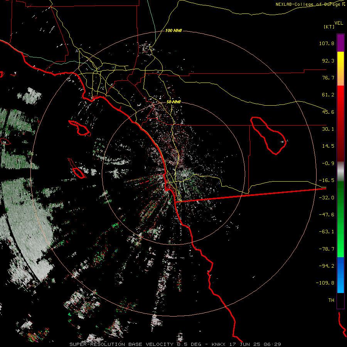Pick the black TH segment of the velocity scale

coord(340,300)
